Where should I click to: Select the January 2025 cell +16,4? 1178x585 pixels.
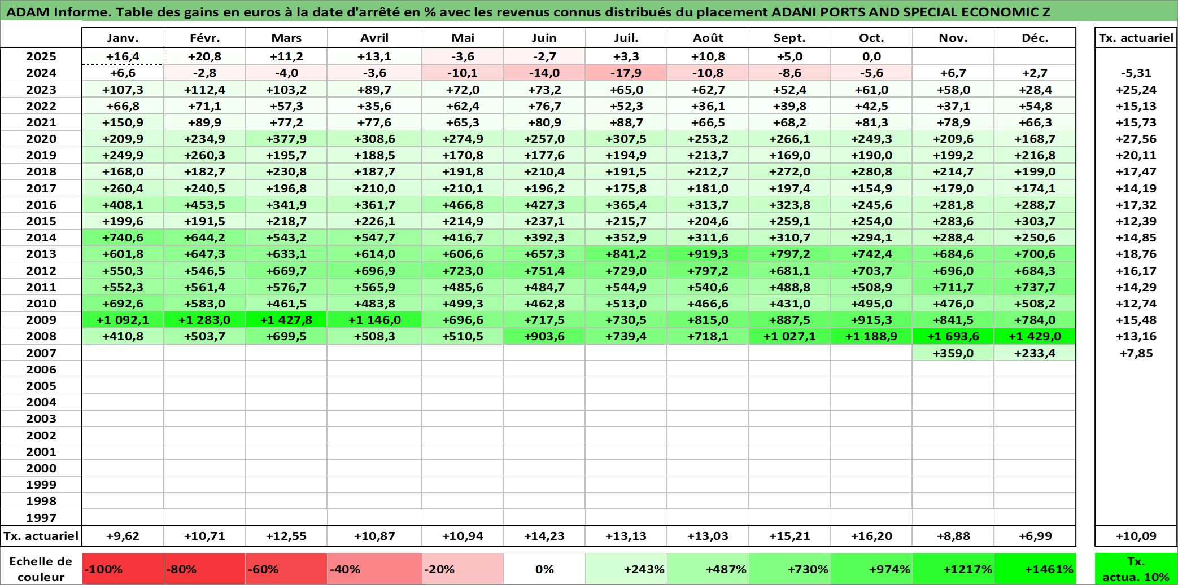tap(123, 56)
